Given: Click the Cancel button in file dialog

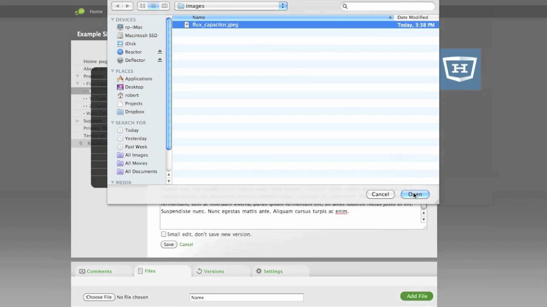Looking at the screenshot, I should pyautogui.click(x=380, y=194).
